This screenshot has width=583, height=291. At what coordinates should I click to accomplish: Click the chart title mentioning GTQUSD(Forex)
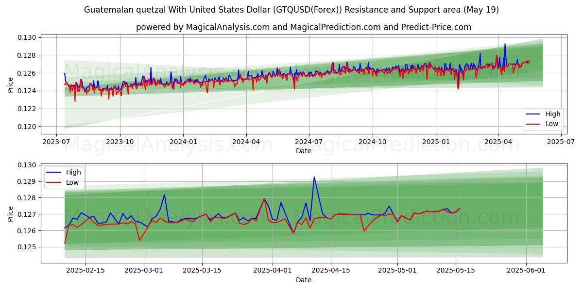tap(291, 10)
